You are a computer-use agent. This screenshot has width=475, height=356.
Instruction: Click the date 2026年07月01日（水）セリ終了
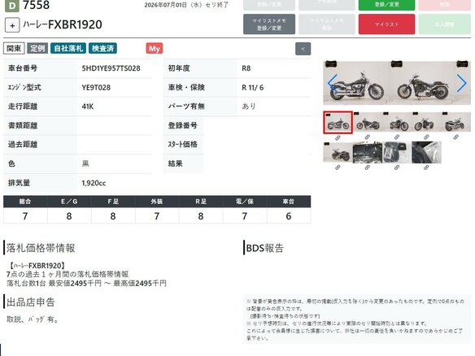[186, 5]
